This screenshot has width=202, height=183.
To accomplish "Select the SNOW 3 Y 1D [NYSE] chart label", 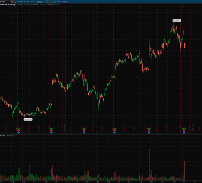I will tap(8, 5).
